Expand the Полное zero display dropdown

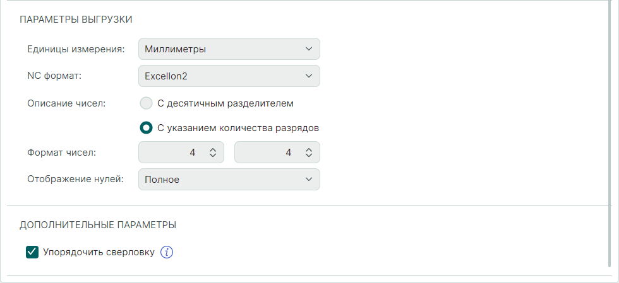tap(221, 180)
